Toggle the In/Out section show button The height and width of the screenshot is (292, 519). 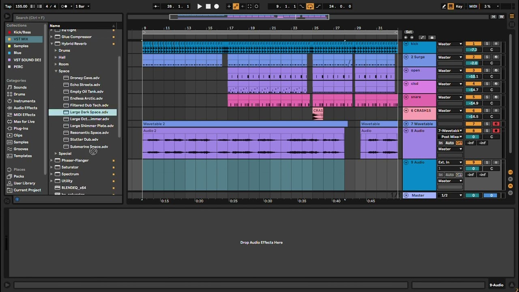tap(510, 172)
